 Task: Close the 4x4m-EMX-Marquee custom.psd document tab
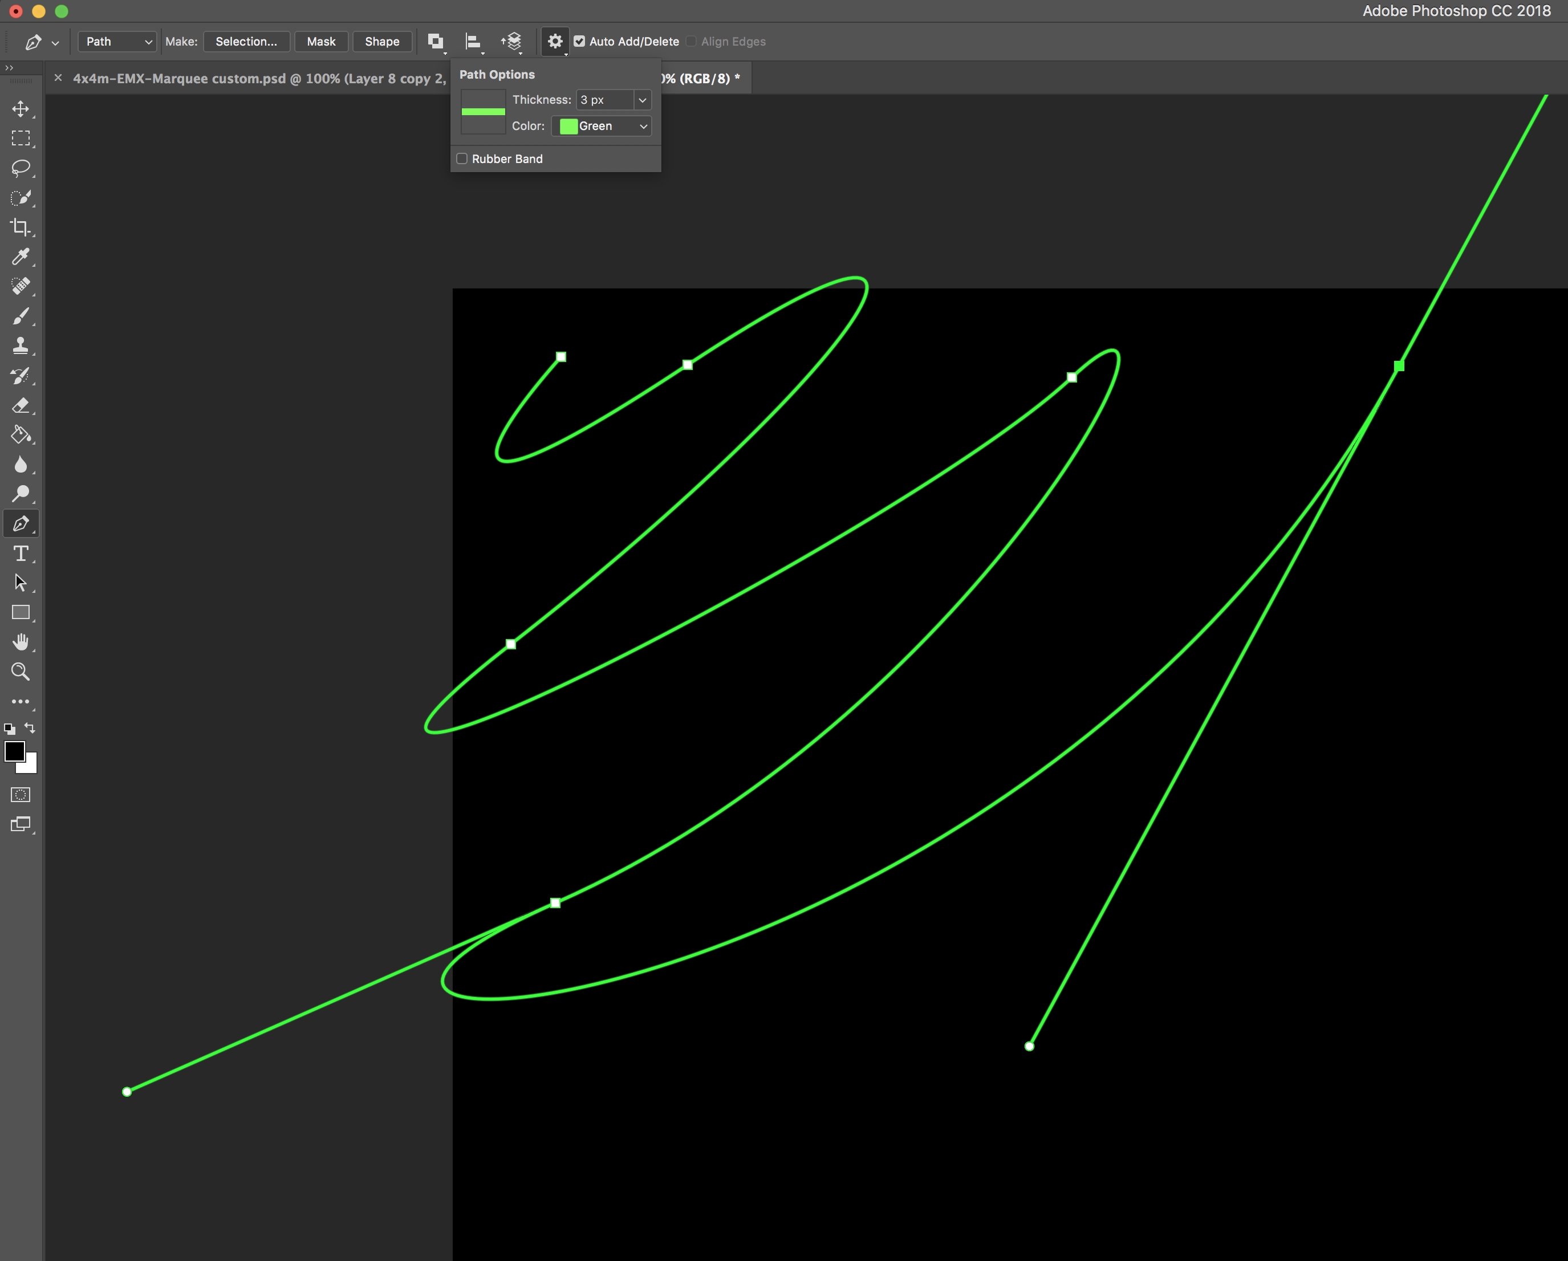click(x=58, y=78)
